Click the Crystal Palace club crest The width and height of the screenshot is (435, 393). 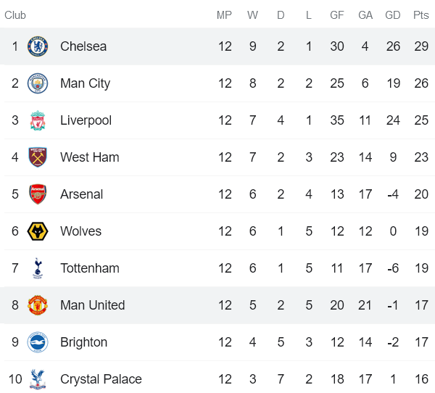point(38,378)
